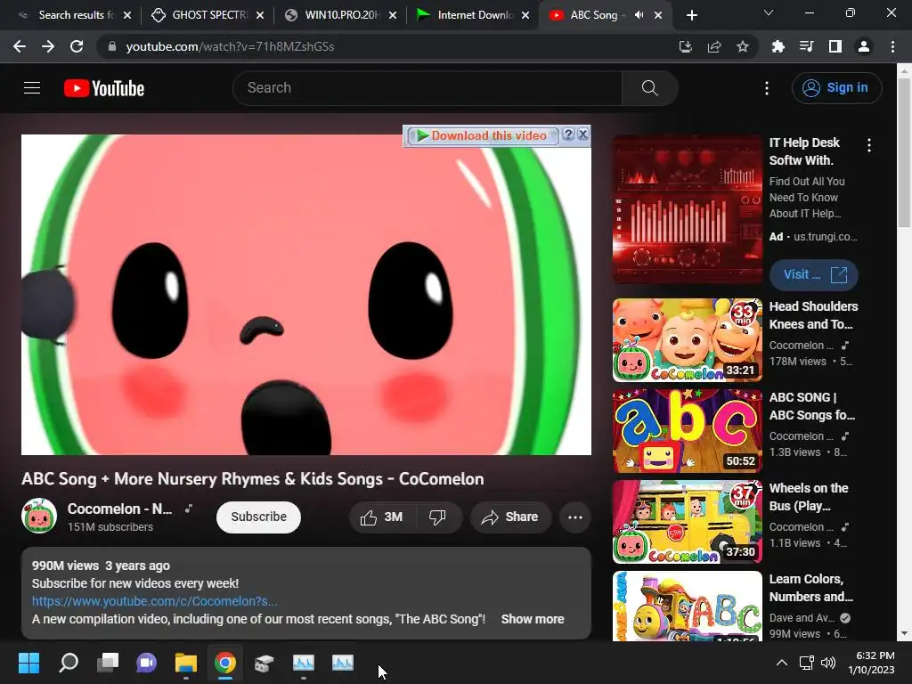Click the Sign in button

click(836, 88)
